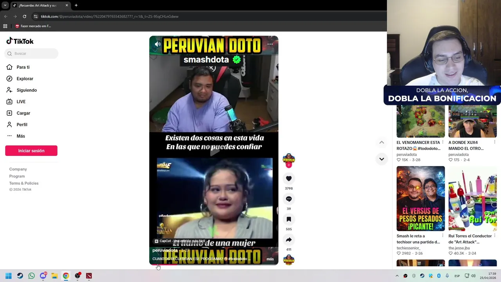Viewport: 501px width, 282px height.
Task: Expand caption with 'más' link
Action: click(x=270, y=259)
